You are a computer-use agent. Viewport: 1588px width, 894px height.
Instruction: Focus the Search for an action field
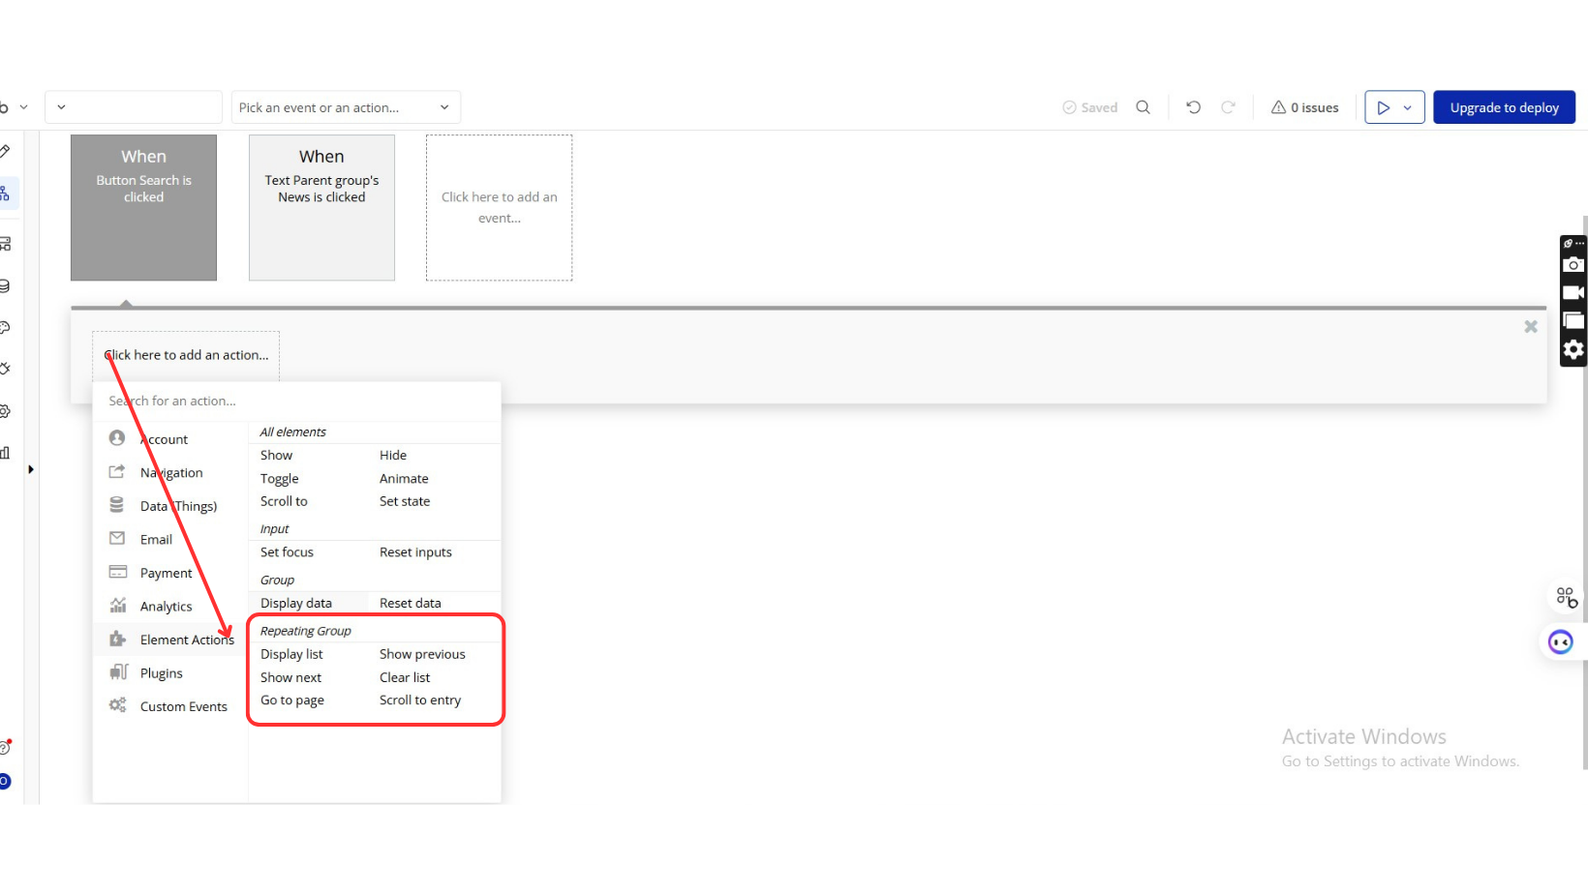[x=296, y=401]
